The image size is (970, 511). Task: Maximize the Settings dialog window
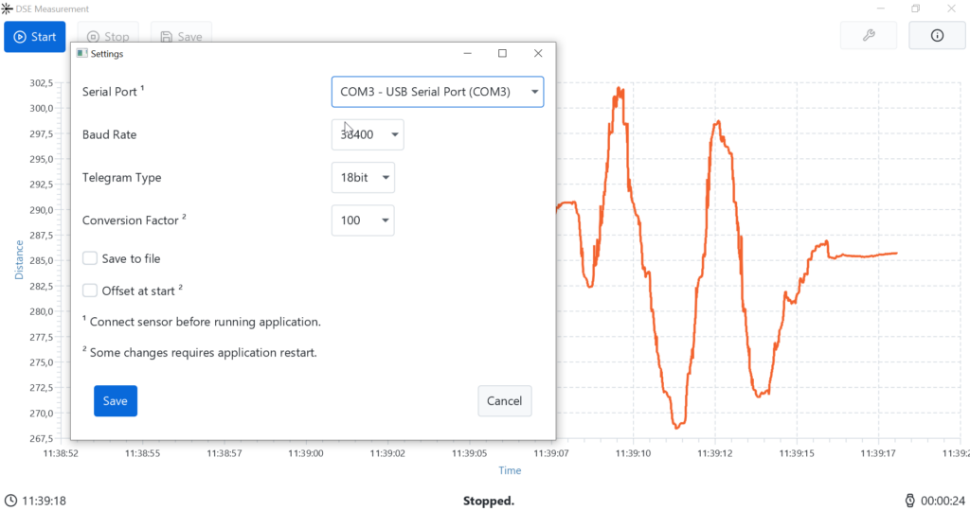coord(502,54)
